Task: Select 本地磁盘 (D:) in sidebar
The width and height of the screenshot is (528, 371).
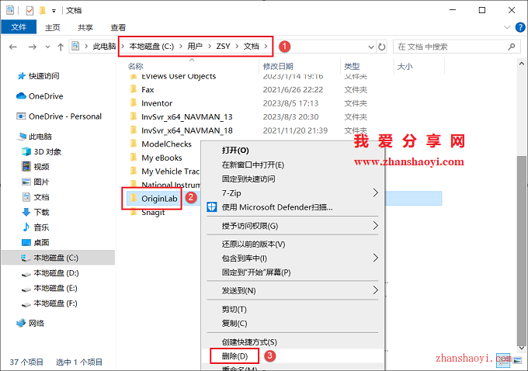Action: [56, 273]
